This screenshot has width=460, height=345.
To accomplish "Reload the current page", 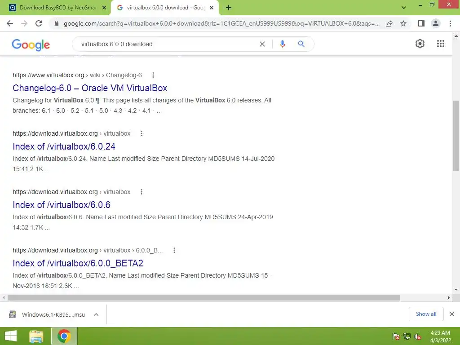I will click(x=39, y=23).
